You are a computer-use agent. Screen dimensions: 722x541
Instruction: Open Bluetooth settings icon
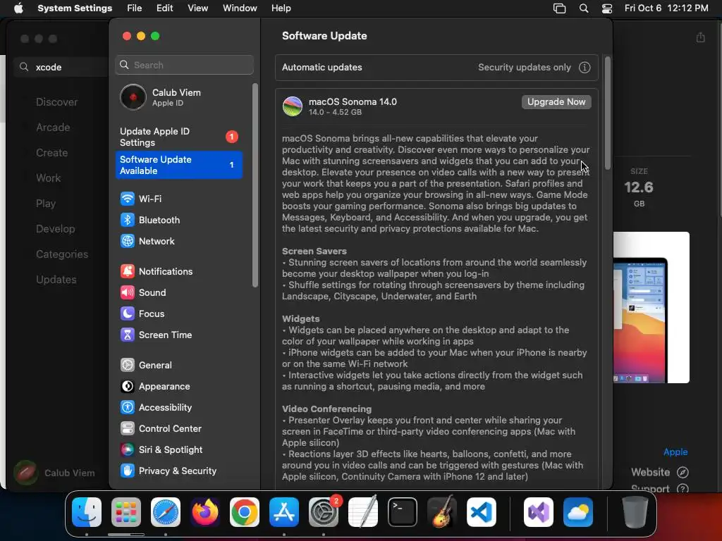click(x=128, y=220)
